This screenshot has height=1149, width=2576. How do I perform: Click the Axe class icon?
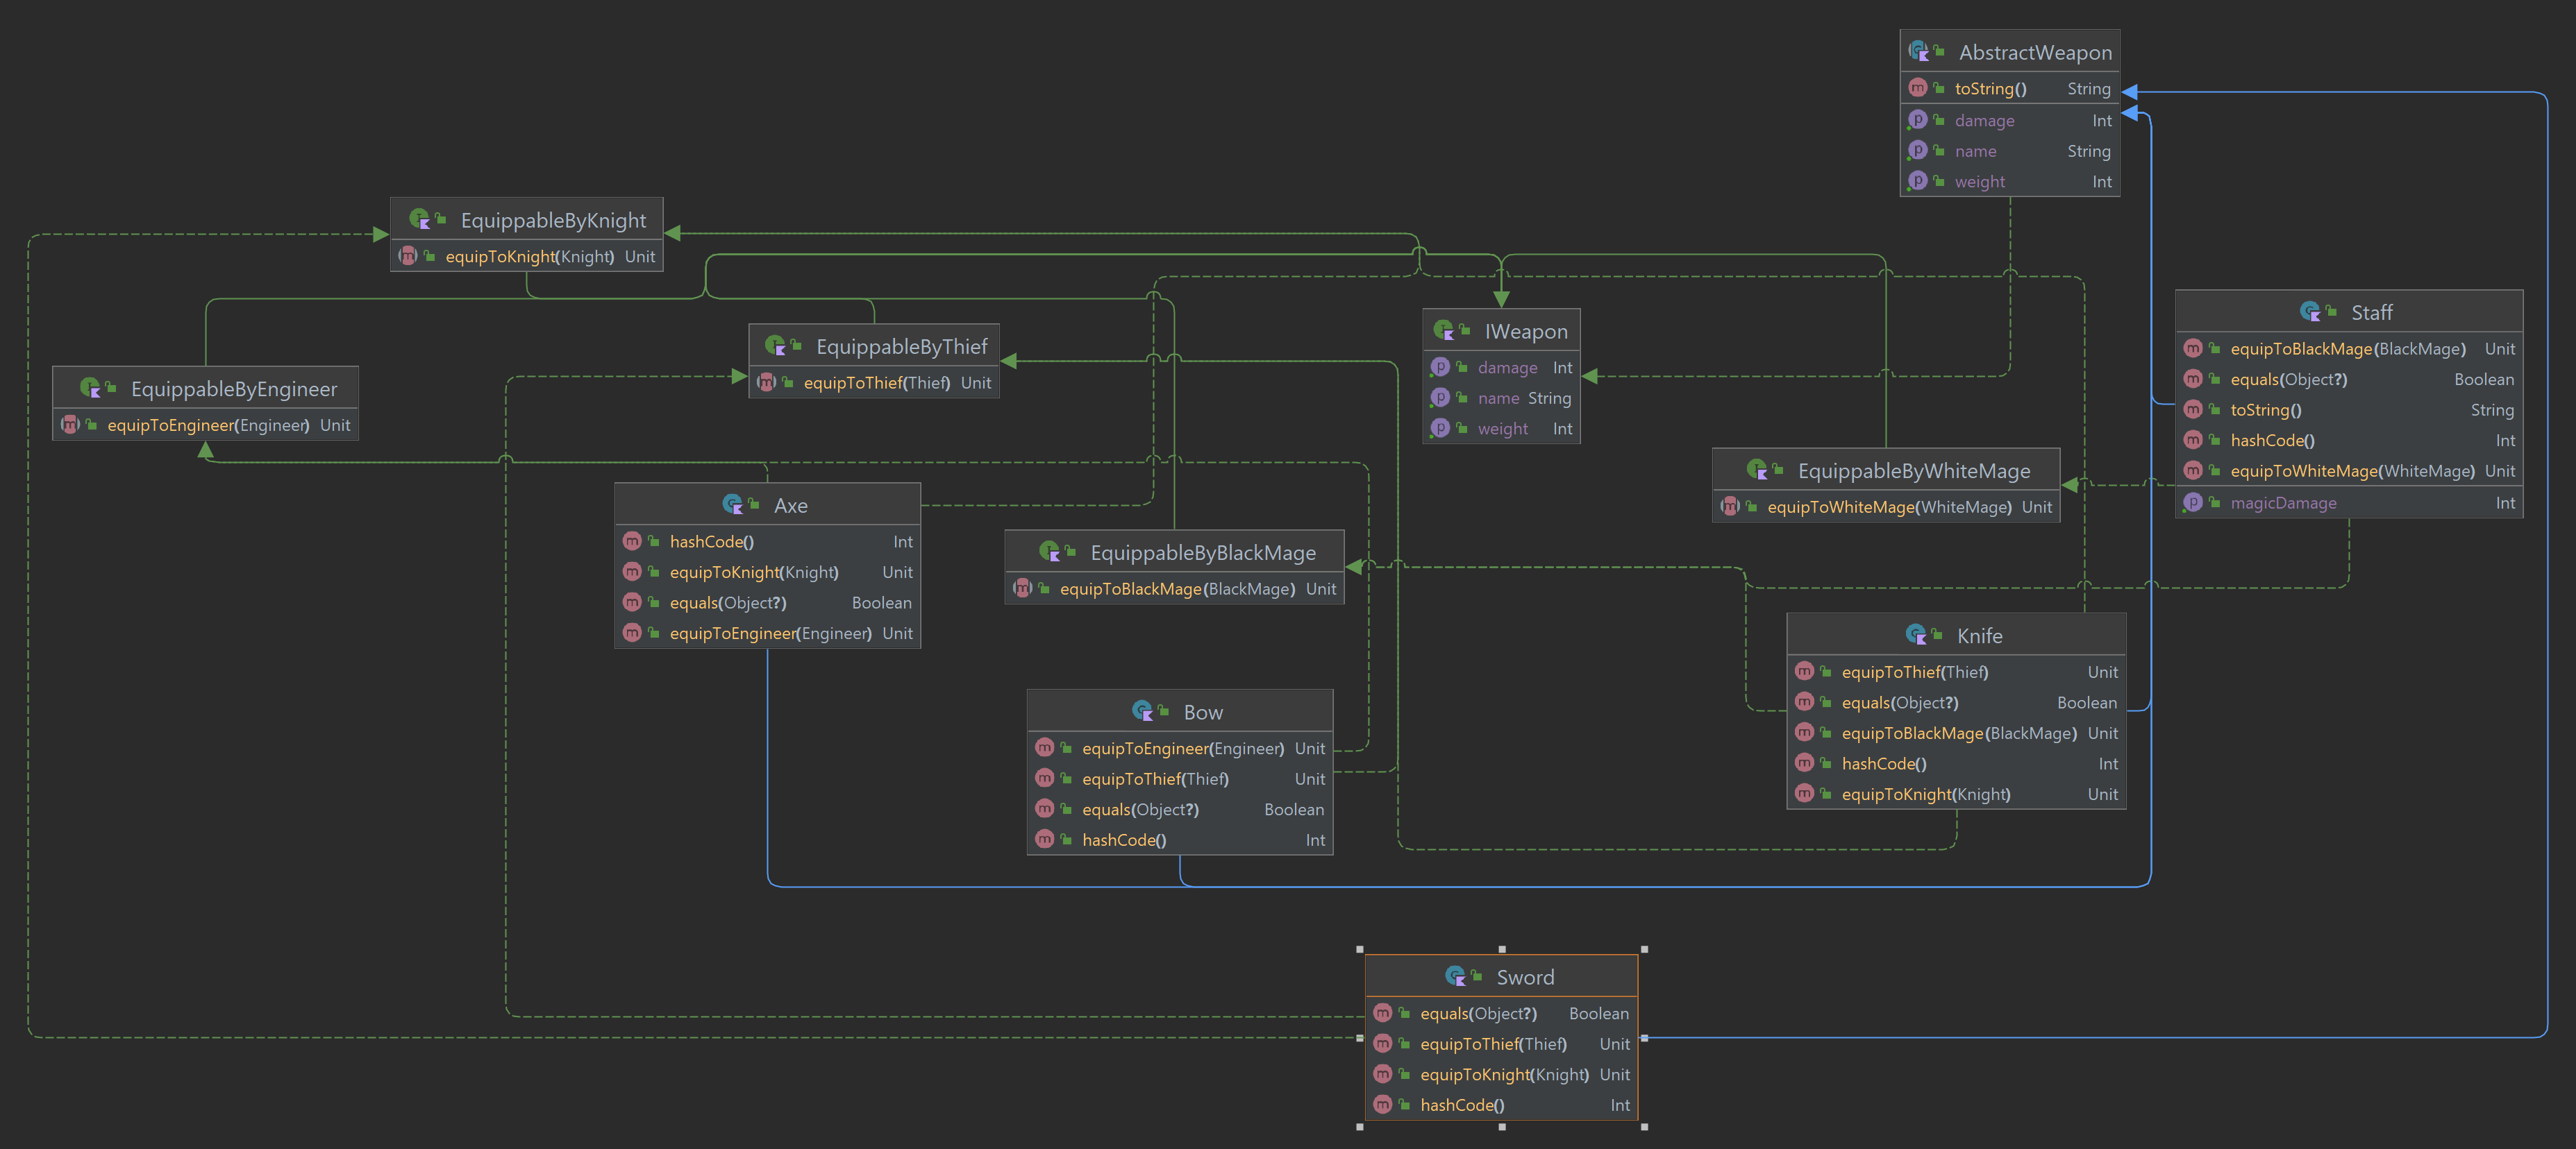[x=733, y=504]
